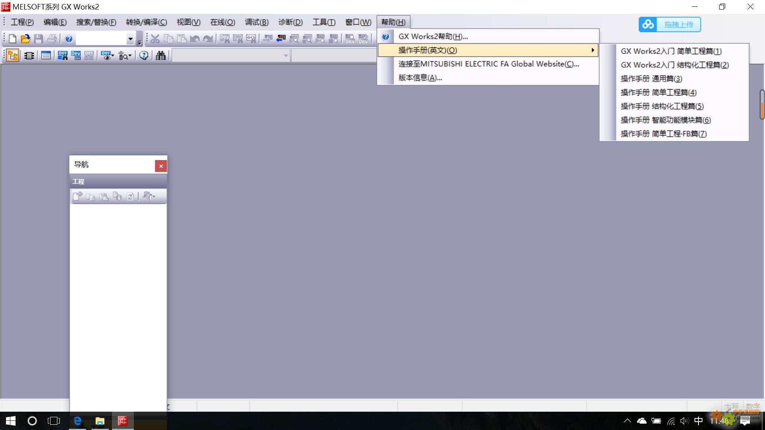Open the 编辑(E) menu
765x430 pixels.
(55, 22)
